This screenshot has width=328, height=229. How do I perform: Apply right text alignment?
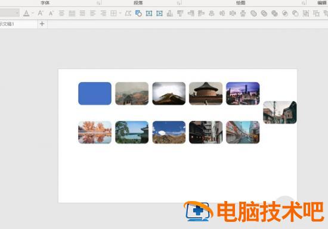click(x=103, y=13)
